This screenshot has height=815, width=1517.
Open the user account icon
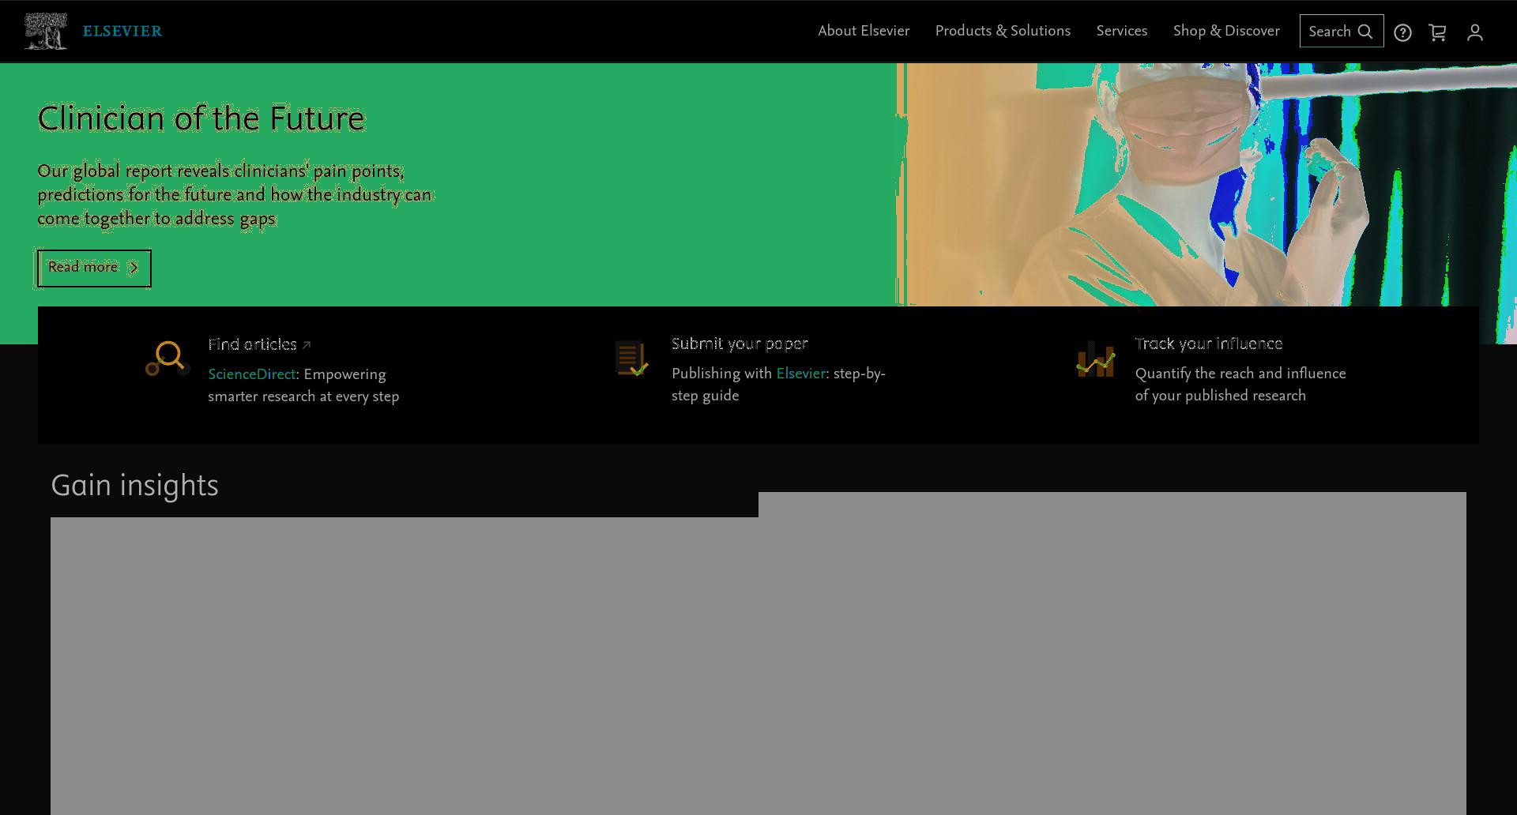click(x=1474, y=32)
